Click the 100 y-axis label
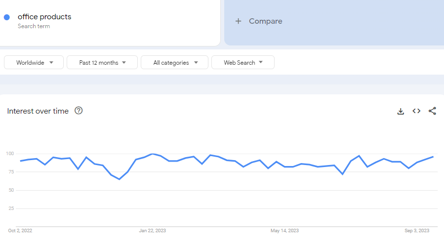The width and height of the screenshot is (444, 252). pyautogui.click(x=10, y=154)
